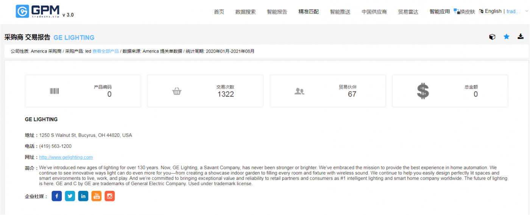Open GE Lighting YouTube icon
This screenshot has width=530, height=215.
tap(97, 196)
